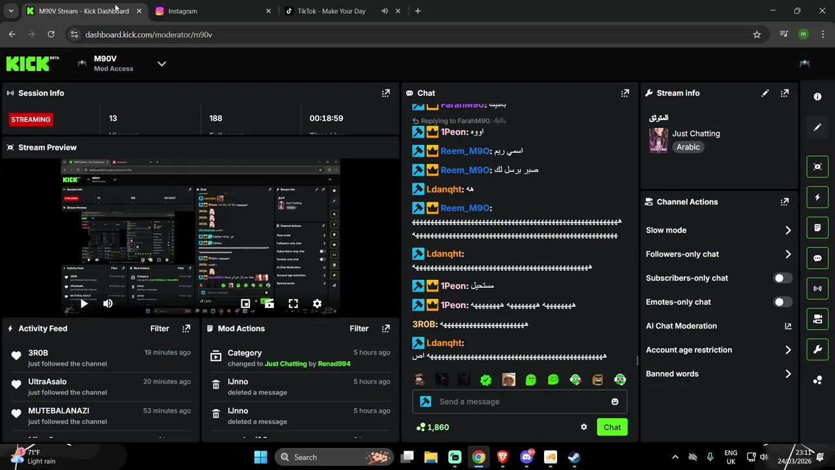Click the moderator hammer badge in message box
835x470 pixels.
pyautogui.click(x=426, y=402)
